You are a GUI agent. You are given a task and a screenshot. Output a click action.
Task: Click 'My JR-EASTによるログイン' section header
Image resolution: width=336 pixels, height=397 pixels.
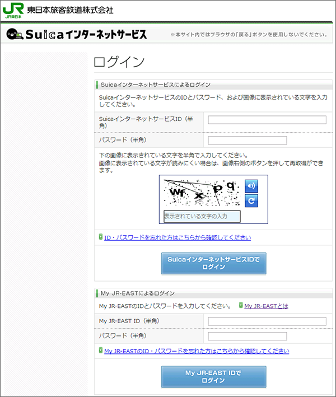tap(138, 293)
